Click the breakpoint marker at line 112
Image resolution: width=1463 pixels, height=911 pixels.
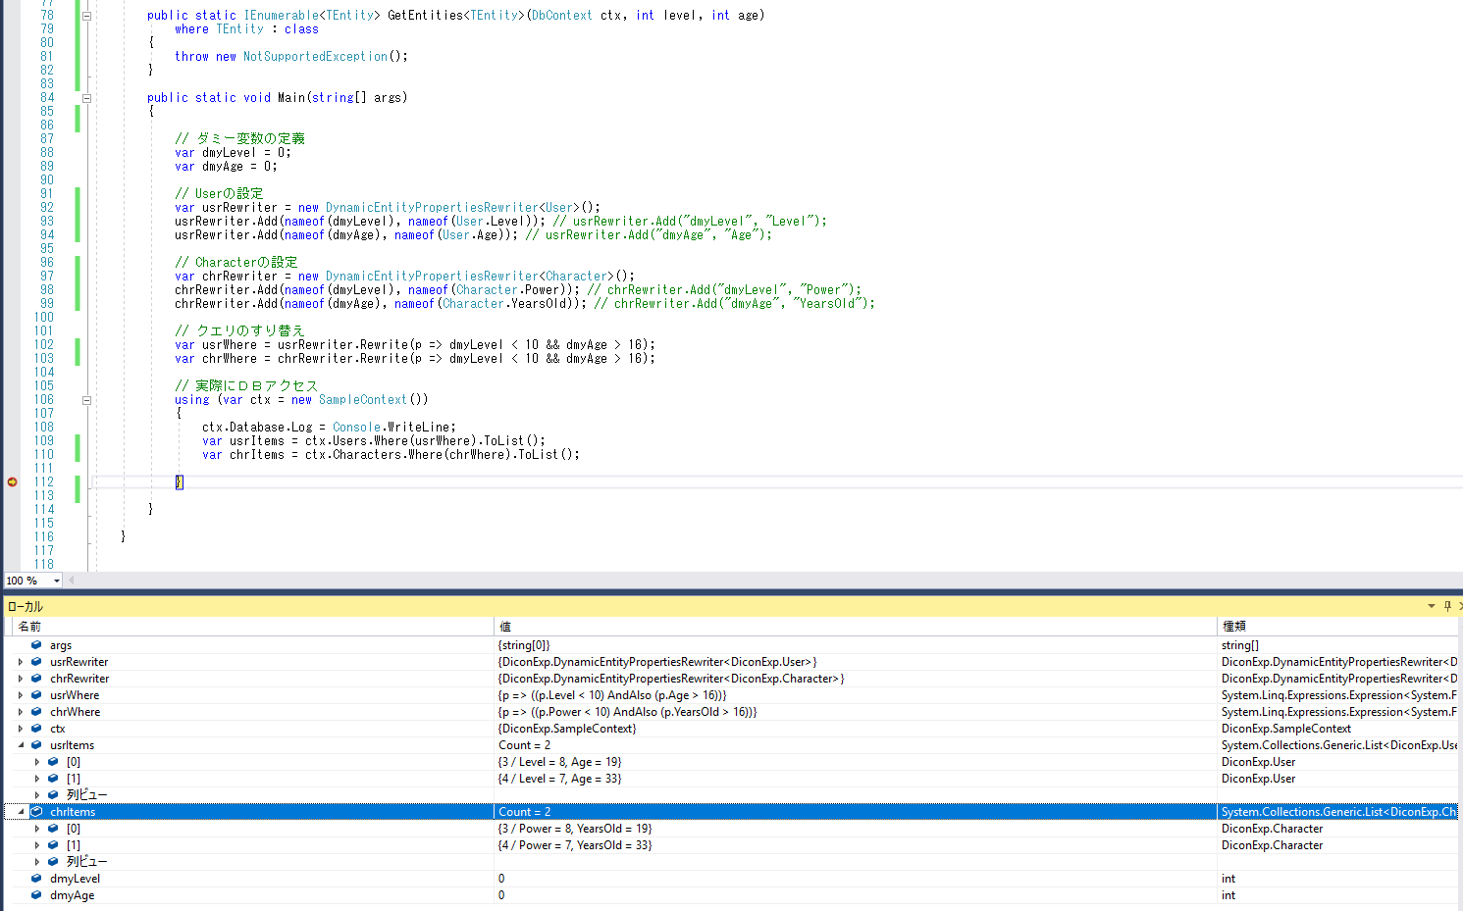12,481
